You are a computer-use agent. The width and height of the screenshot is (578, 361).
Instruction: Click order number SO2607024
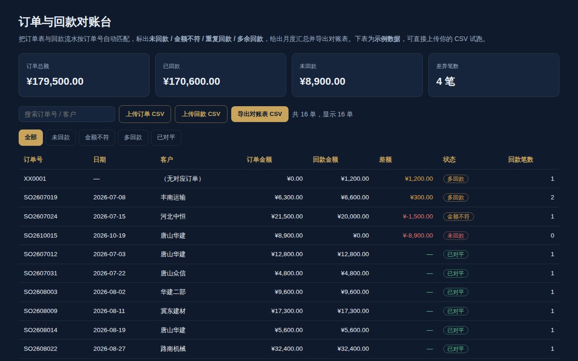[40, 217]
